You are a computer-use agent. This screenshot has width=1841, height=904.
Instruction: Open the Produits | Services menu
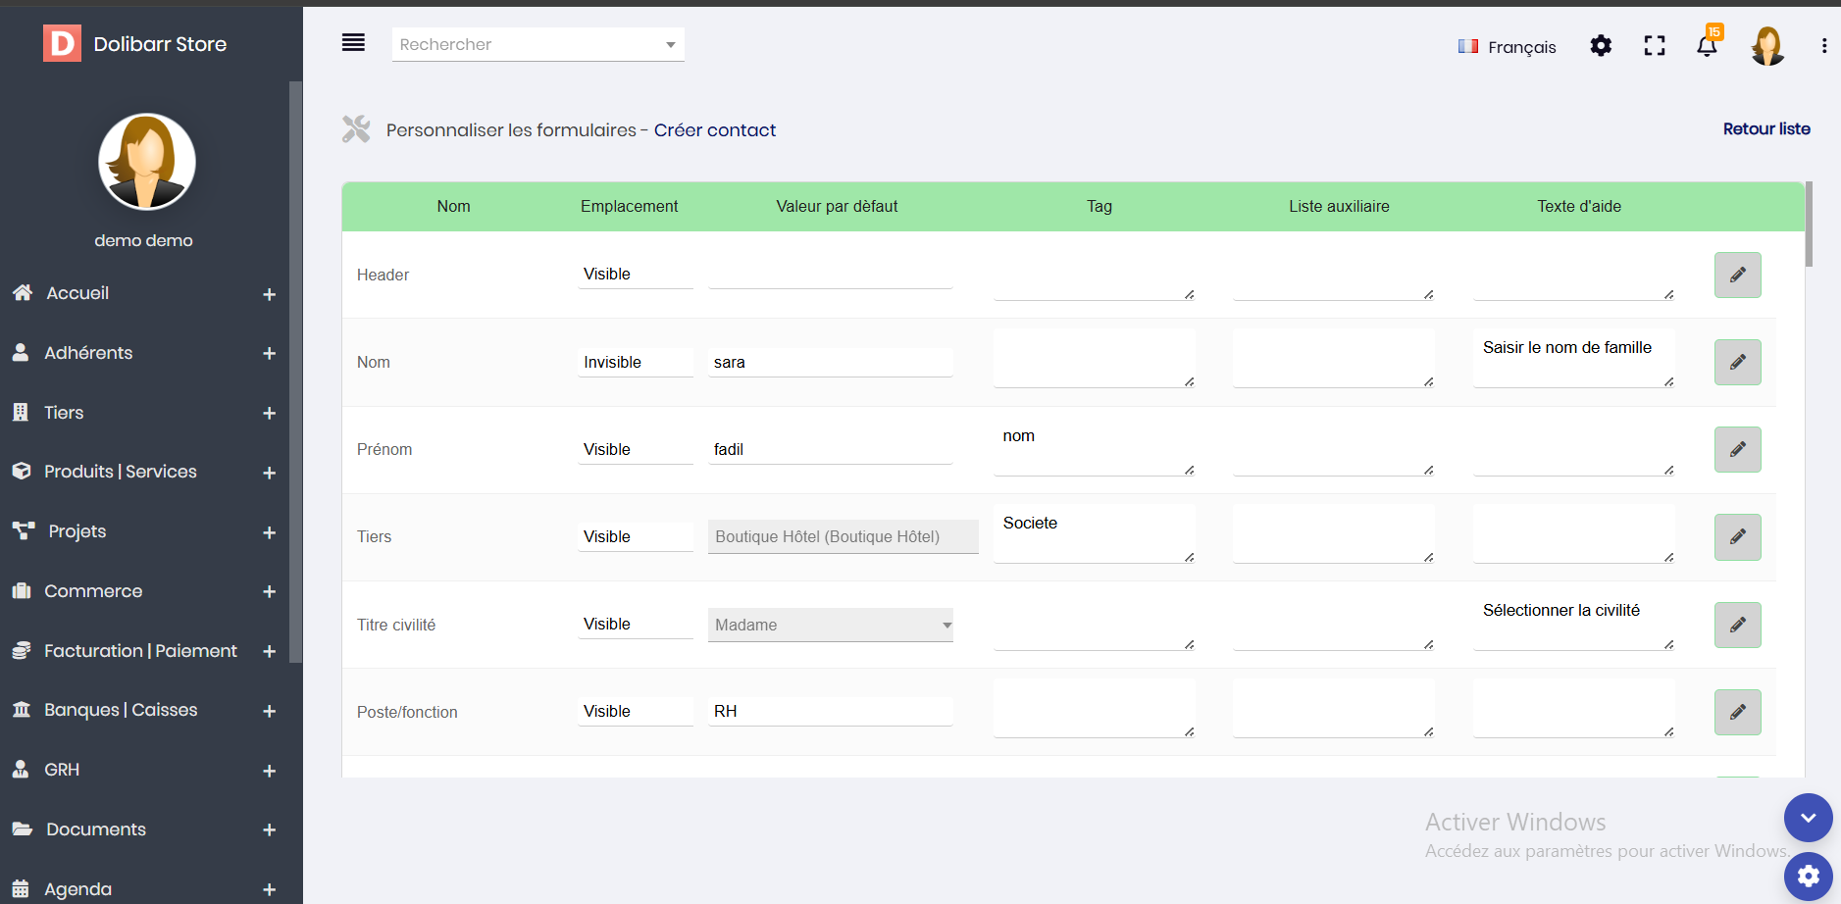tap(121, 472)
